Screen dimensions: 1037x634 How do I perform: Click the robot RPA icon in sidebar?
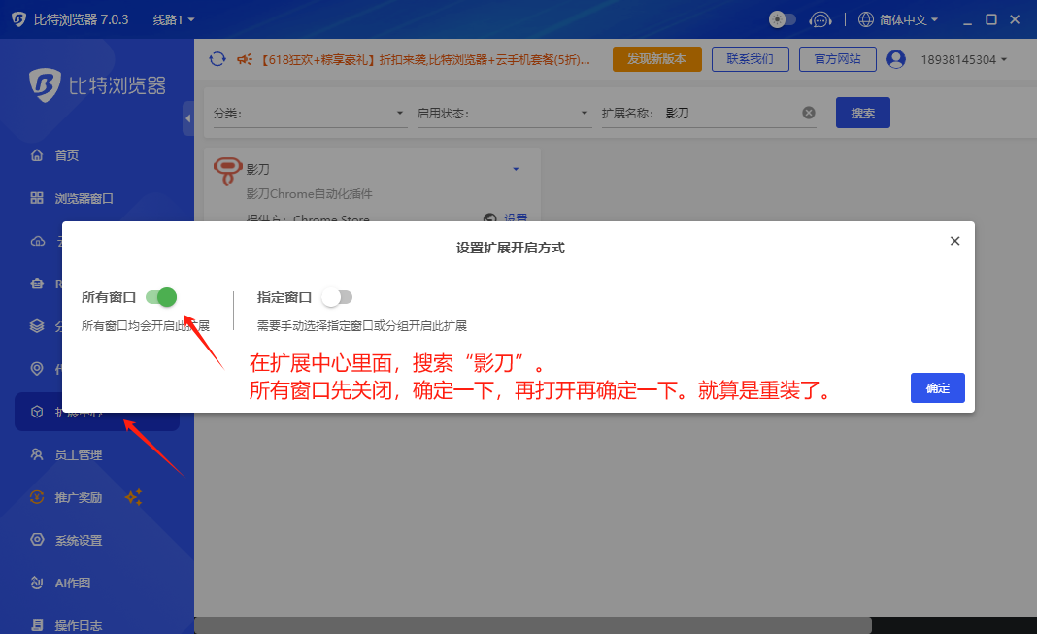click(x=37, y=284)
